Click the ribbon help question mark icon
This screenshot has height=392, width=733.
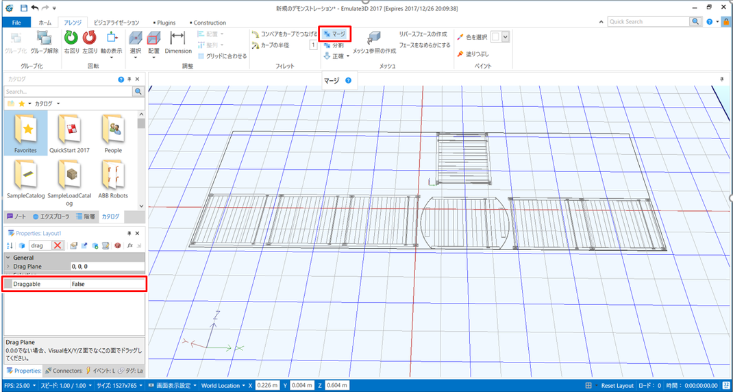[x=710, y=21]
